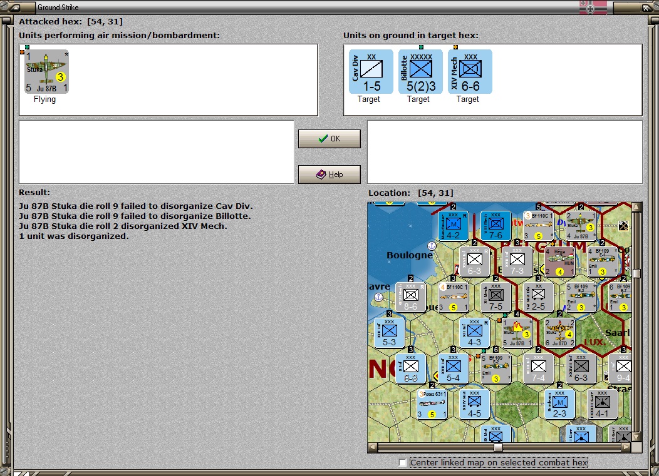Click the XXIV Mot 4-5 unit on map
Image resolution: width=659 pixels, height=476 pixels.
(474, 404)
